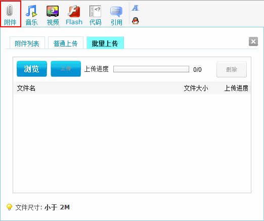Viewport: 264px width, 221px height.
Task: Click the 上传 upload button
Action: (66, 69)
